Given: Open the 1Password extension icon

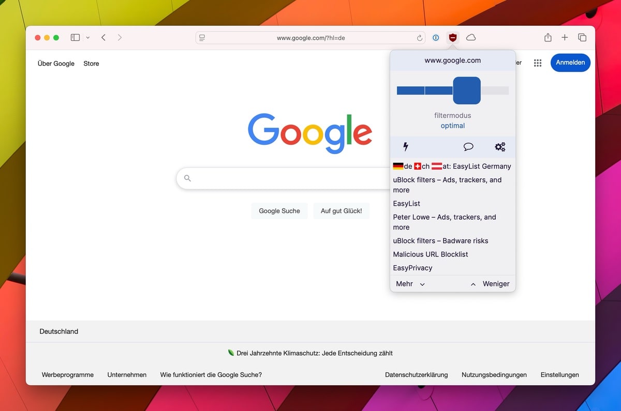Looking at the screenshot, I should [x=436, y=38].
